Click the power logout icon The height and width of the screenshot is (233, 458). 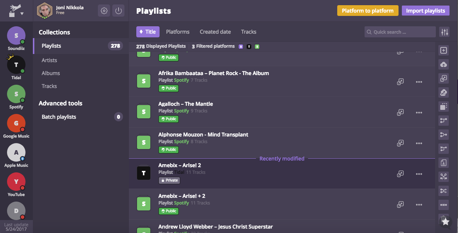(118, 11)
